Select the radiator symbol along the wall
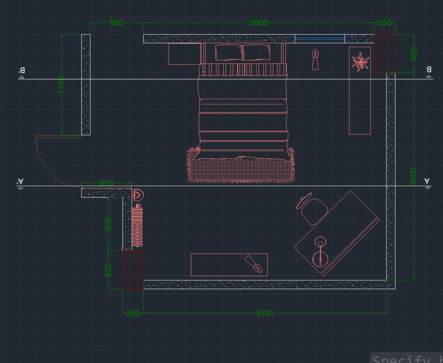Screen dimensions: 443x363 pos(138,227)
